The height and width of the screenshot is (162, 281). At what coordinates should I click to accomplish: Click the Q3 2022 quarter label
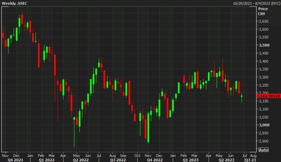point(118,160)
